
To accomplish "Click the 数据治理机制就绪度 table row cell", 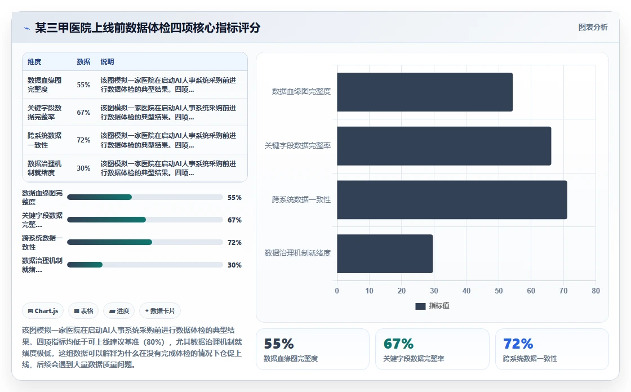I will pyautogui.click(x=45, y=168).
